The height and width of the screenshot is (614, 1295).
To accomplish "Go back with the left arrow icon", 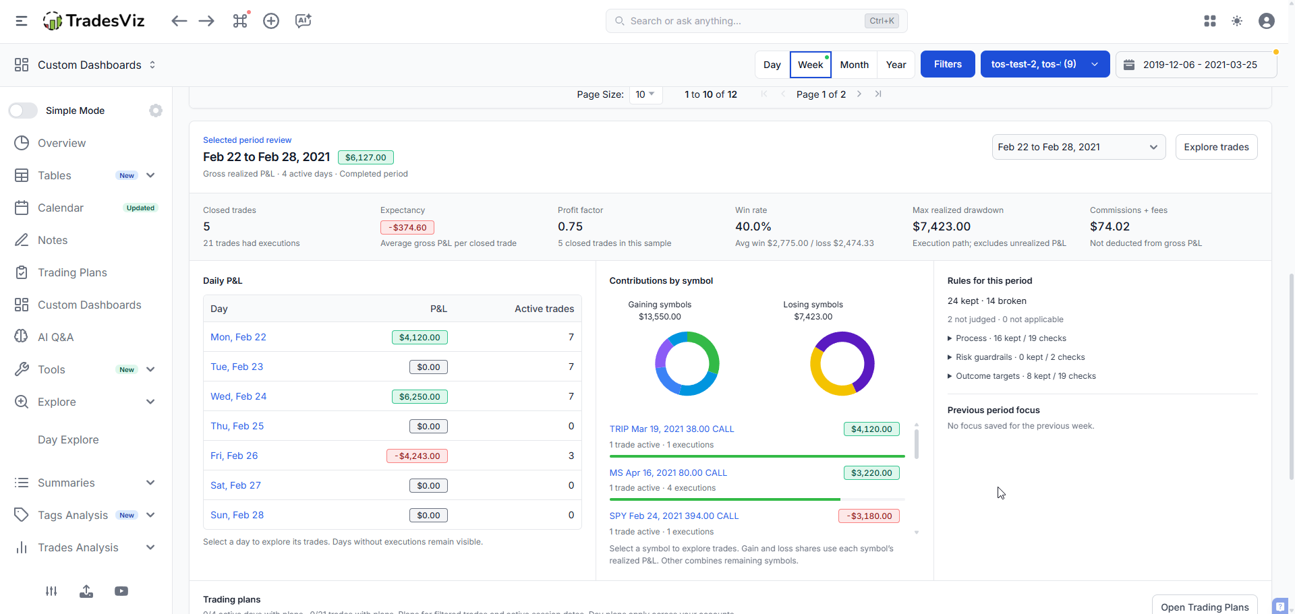I will point(179,21).
